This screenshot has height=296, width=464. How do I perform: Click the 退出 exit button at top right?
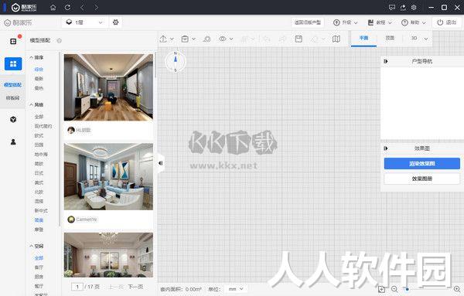[x=447, y=22]
